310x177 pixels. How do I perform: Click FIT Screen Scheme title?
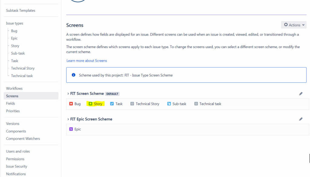point(87,94)
